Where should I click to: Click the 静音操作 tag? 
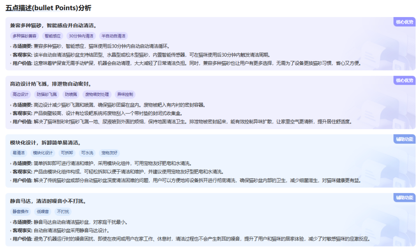click(x=20, y=212)
